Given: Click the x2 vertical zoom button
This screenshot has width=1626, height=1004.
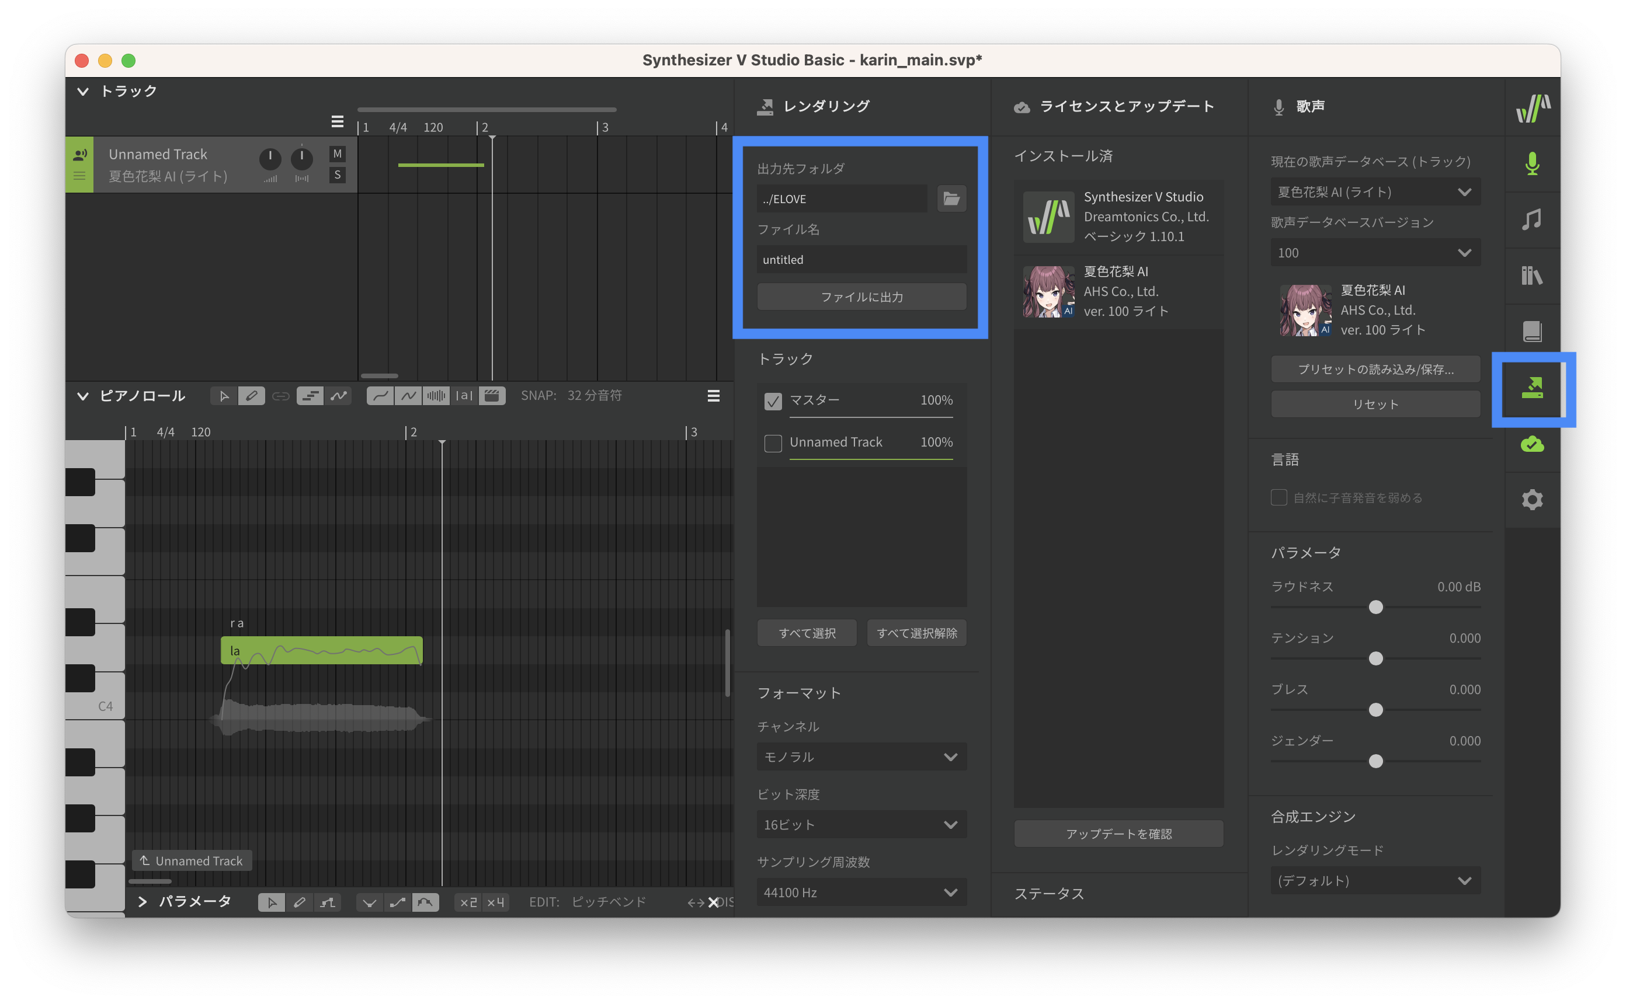Looking at the screenshot, I should point(468,902).
